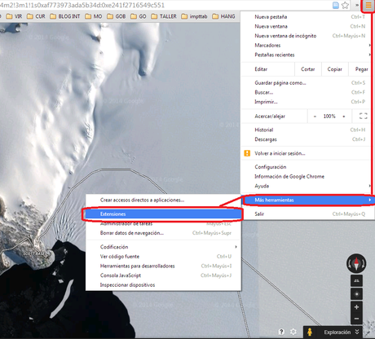Select Ver código fuente
The width and height of the screenshot is (375, 339).
[x=163, y=257]
